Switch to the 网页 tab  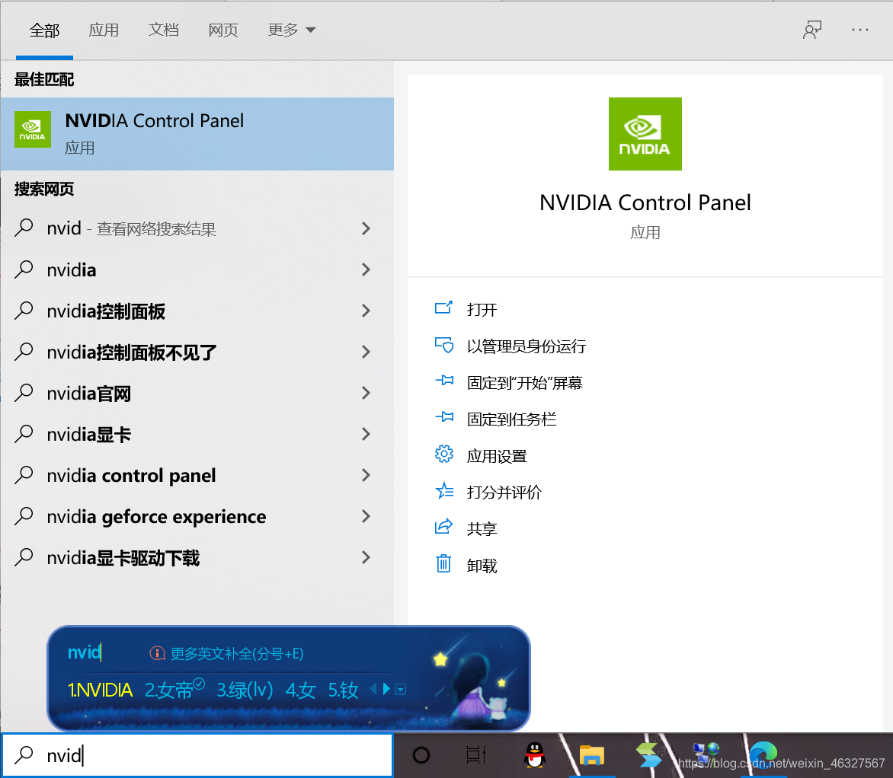point(223,30)
